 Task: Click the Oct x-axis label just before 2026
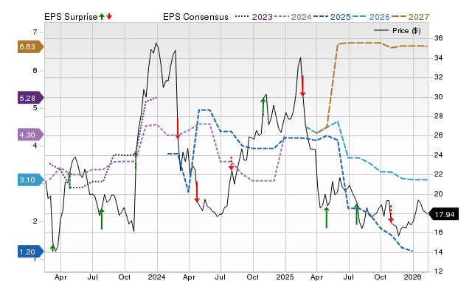coord(381,277)
